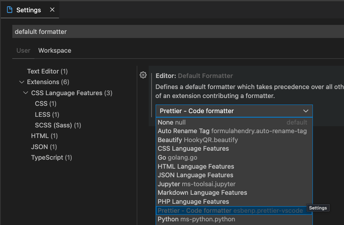Switch to the User settings tab

(x=23, y=51)
